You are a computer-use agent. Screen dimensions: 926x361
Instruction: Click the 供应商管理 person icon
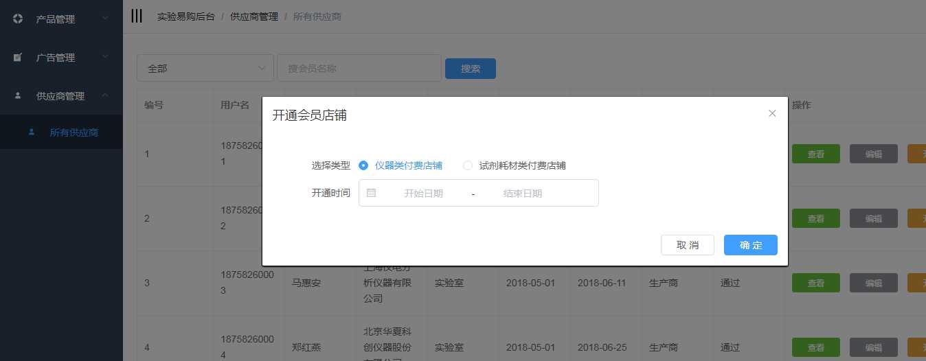point(18,96)
